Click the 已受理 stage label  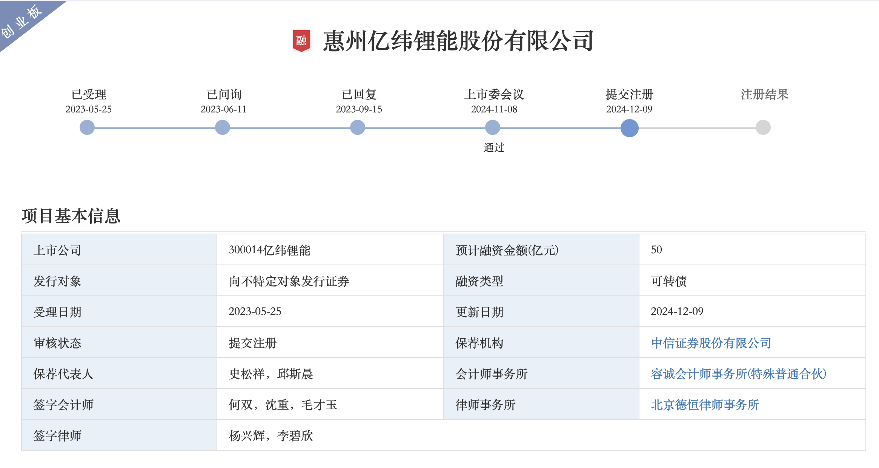pyautogui.click(x=89, y=94)
